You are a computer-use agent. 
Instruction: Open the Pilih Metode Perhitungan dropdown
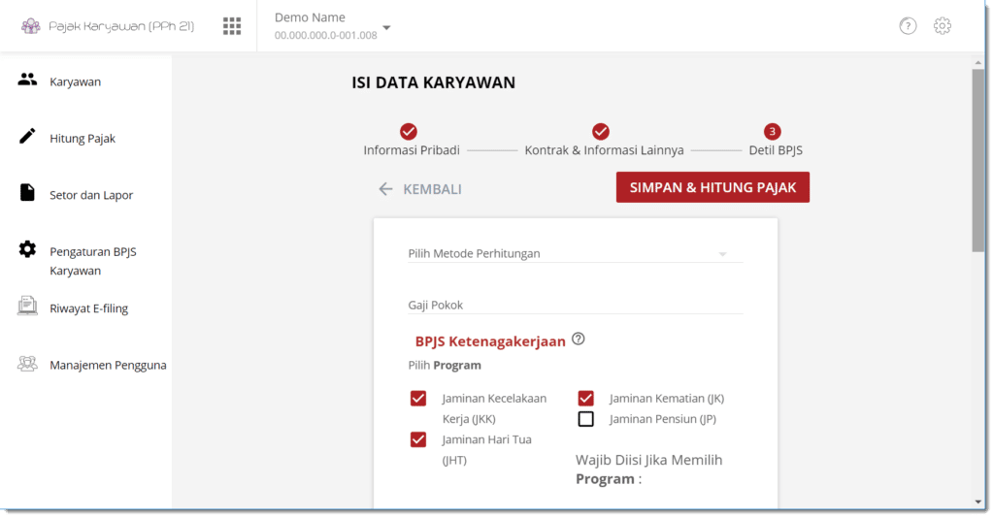click(575, 253)
